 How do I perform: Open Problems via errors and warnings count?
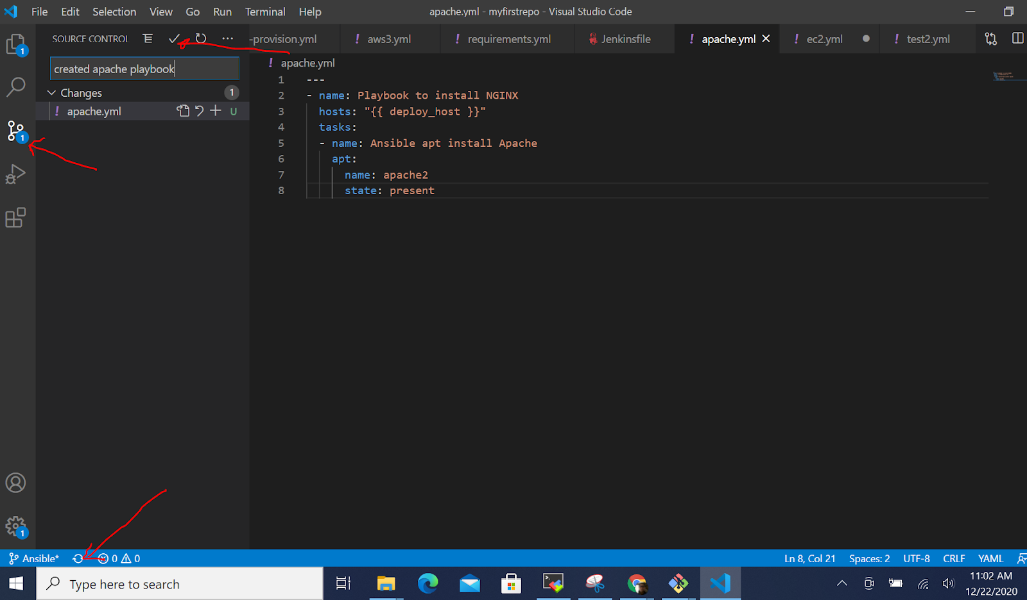(119, 558)
